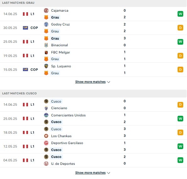Click Peru flag on 19.05.25 Melgar match
This screenshot has height=179, width=187.
25,56
